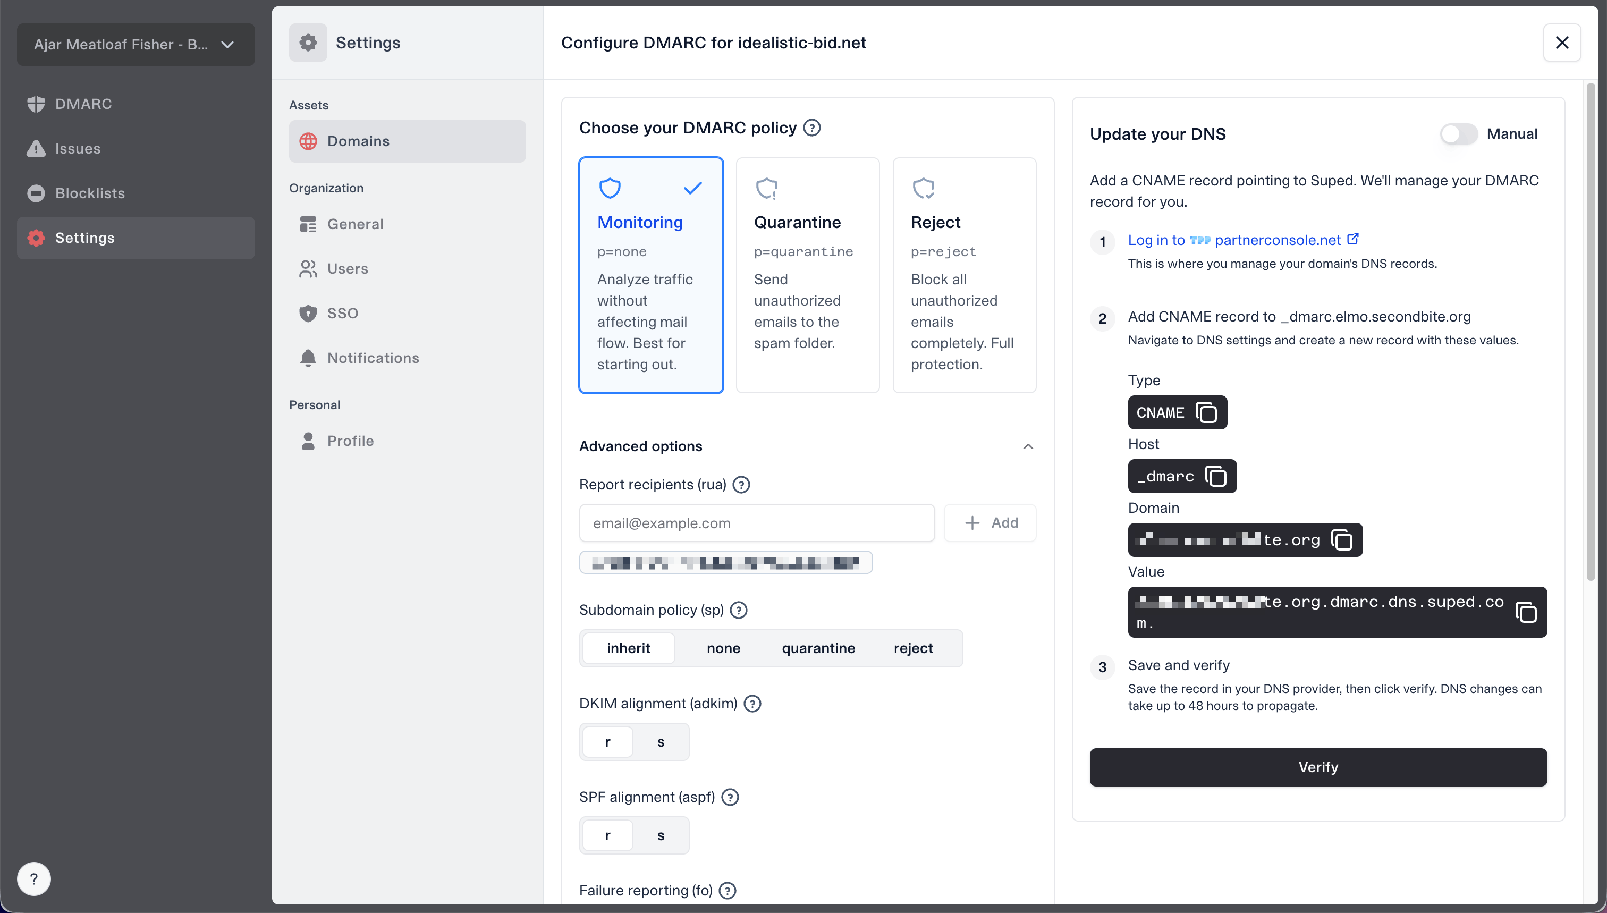Click Report recipients (rua) help icon
Screen dimensions: 1607x913
point(741,485)
